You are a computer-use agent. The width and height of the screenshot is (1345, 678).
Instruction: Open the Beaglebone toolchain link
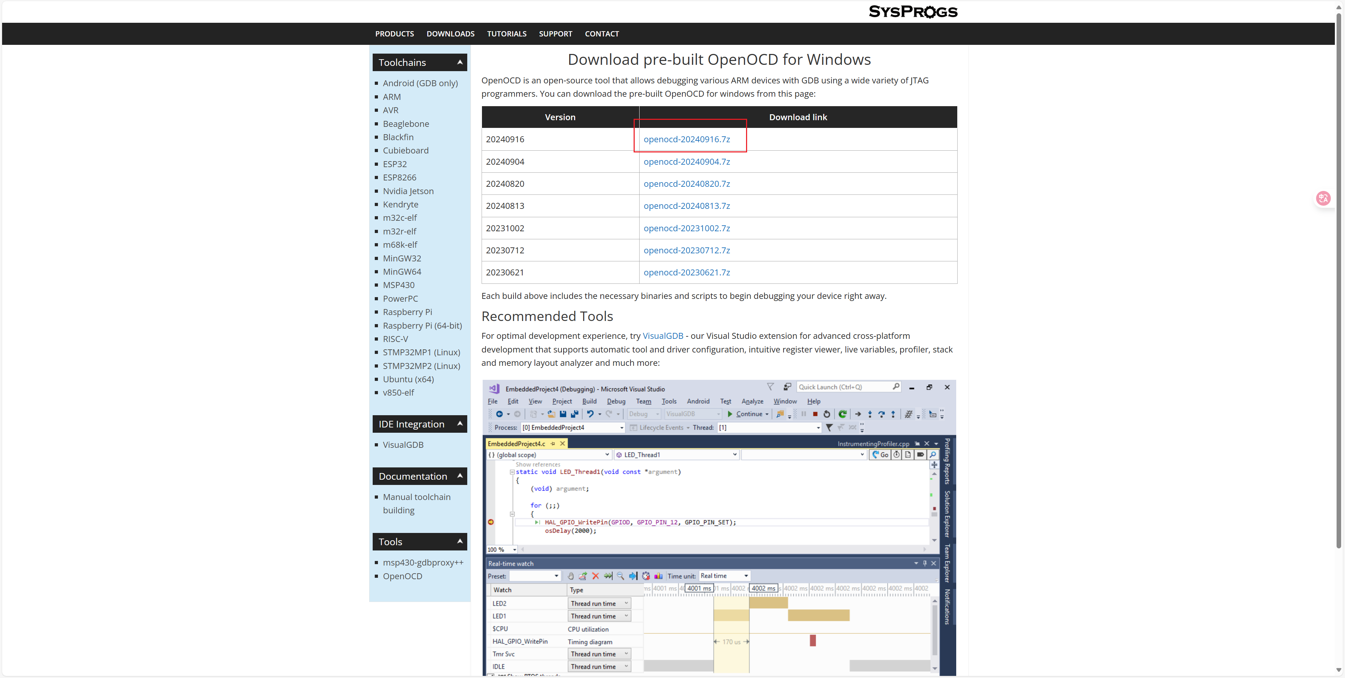tap(406, 123)
